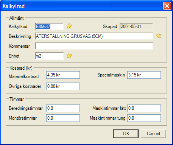Click the Kommentar label
The height and width of the screenshot is (145, 173).
coord(19,46)
